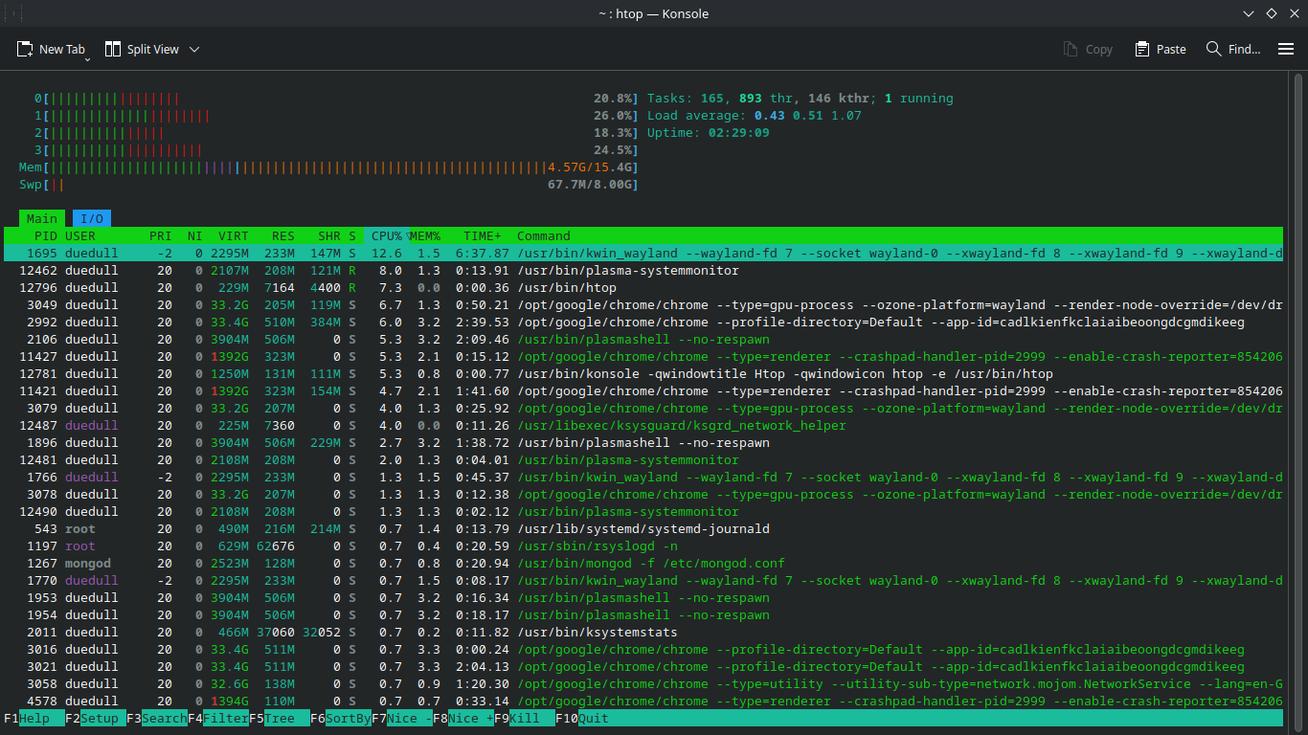Select the Main tab in htop
The width and height of the screenshot is (1308, 735).
click(41, 219)
